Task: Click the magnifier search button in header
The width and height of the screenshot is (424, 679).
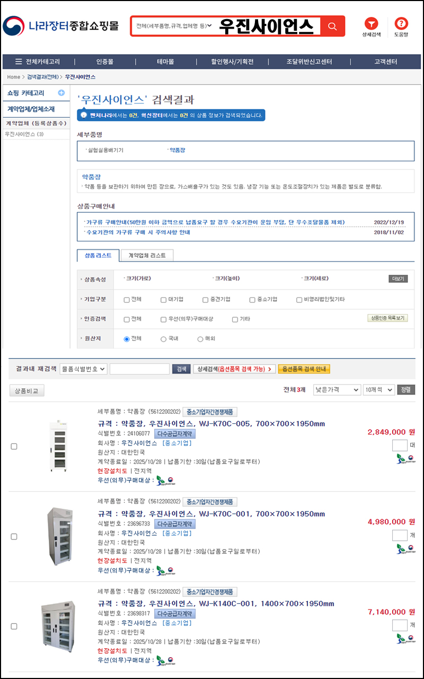Action: pos(332,26)
